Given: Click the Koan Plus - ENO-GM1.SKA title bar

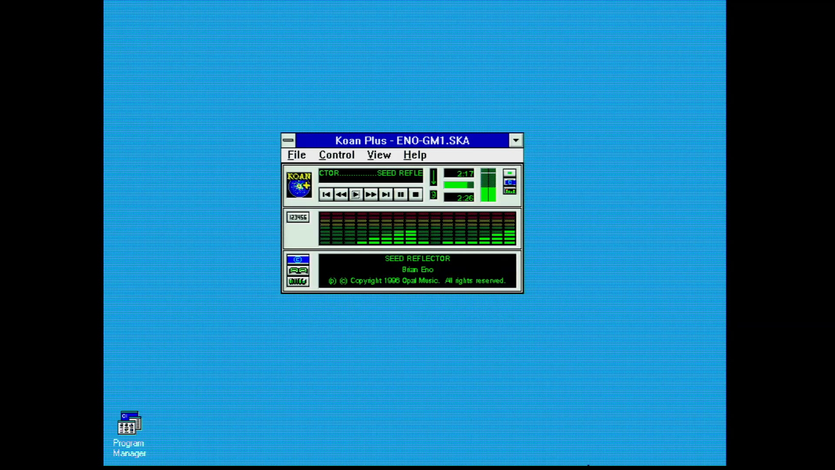Looking at the screenshot, I should click(402, 140).
